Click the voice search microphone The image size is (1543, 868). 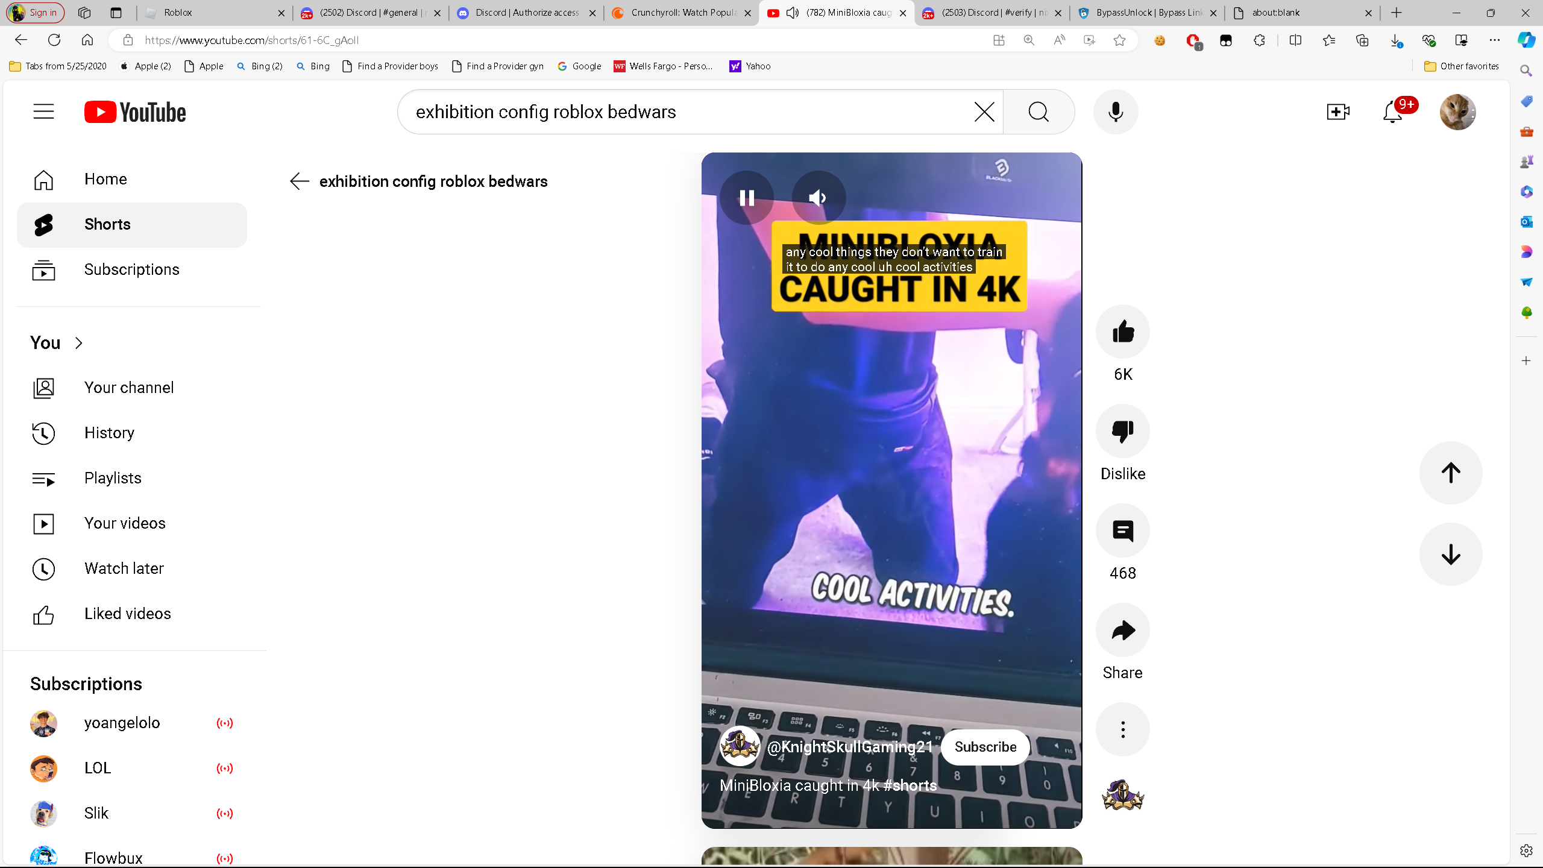tap(1116, 112)
